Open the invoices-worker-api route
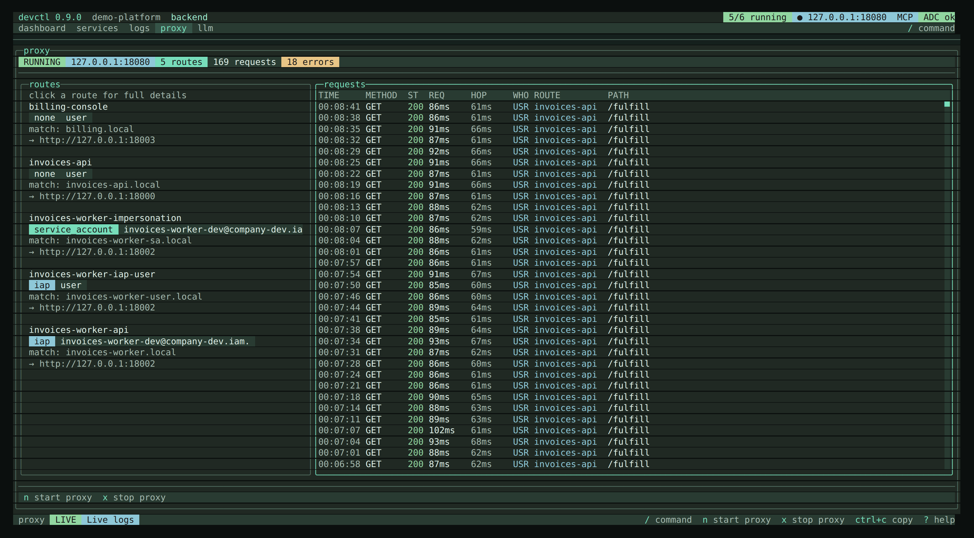The image size is (974, 538). (79, 330)
